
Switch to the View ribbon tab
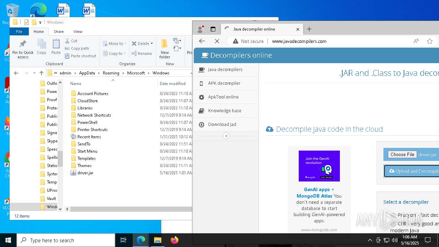coord(78,32)
